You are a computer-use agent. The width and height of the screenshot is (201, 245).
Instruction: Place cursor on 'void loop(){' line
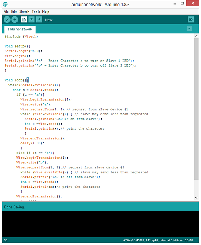coord(16,80)
